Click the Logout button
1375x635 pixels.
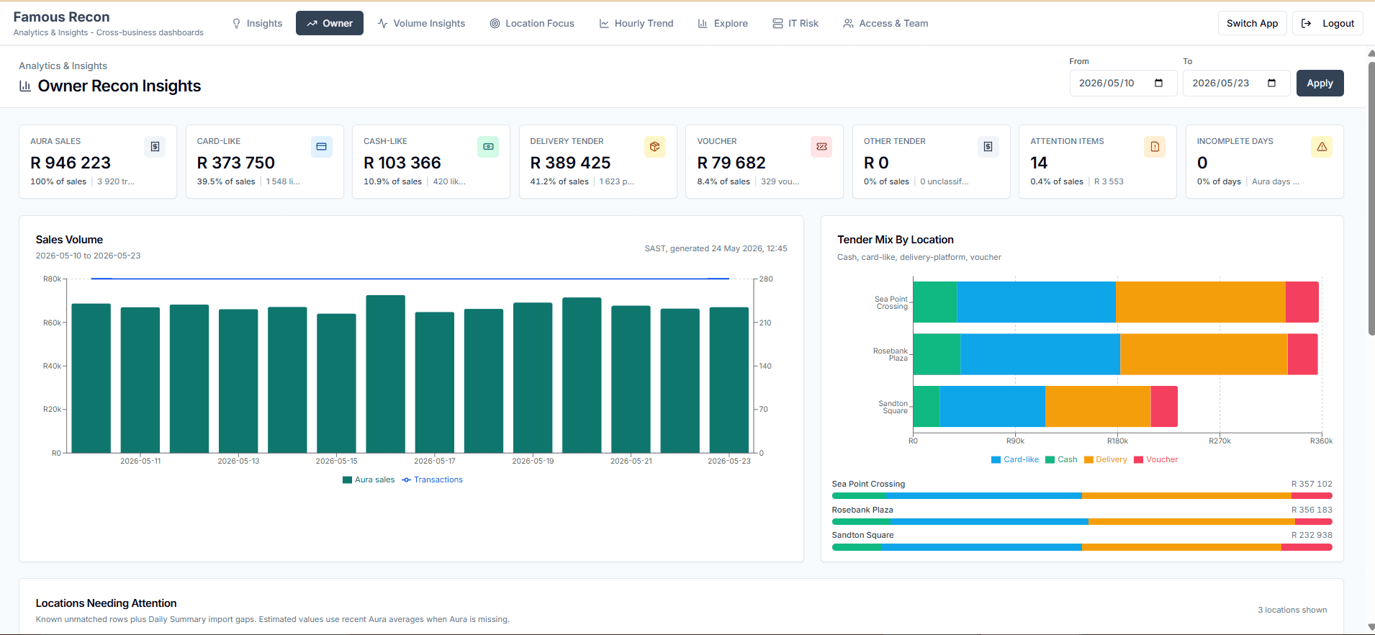coord(1327,23)
